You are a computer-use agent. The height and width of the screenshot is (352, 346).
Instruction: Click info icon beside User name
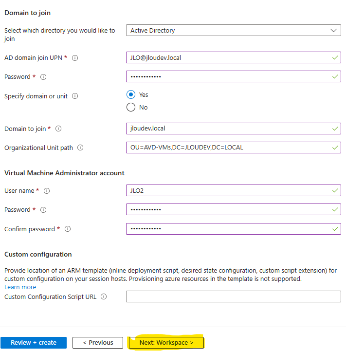47,191
